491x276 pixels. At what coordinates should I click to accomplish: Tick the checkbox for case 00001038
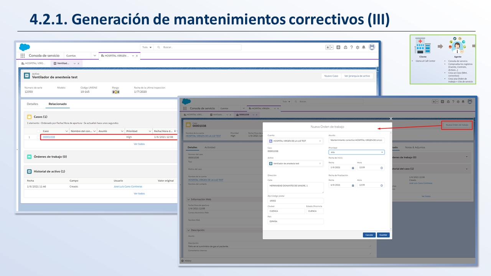tap(38, 137)
